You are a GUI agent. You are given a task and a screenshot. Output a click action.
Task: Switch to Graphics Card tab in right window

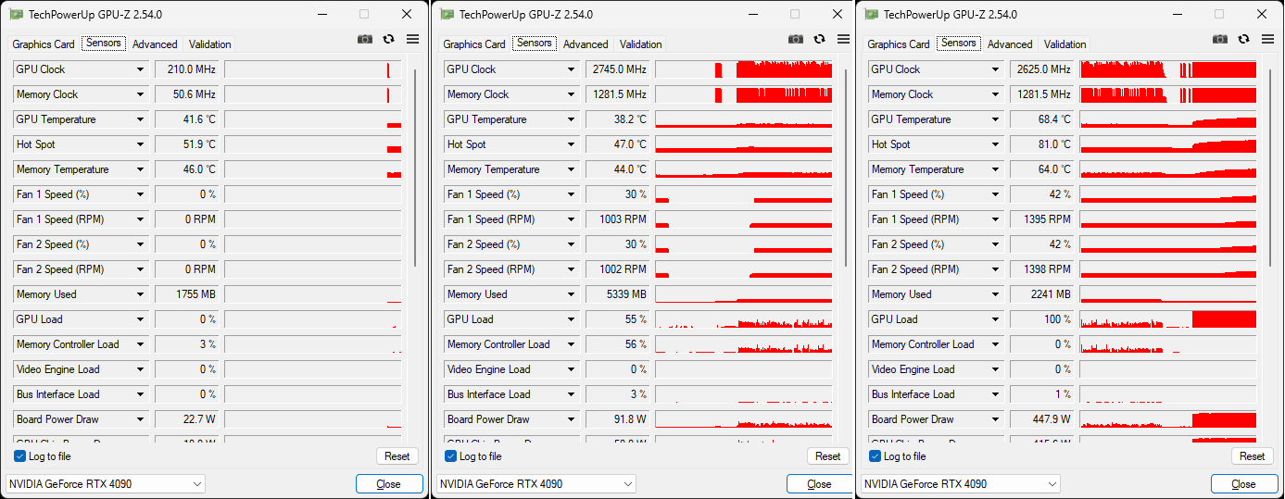(x=899, y=44)
